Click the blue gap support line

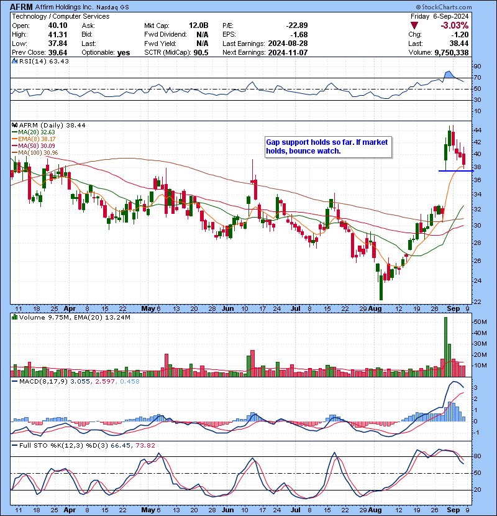tap(456, 171)
